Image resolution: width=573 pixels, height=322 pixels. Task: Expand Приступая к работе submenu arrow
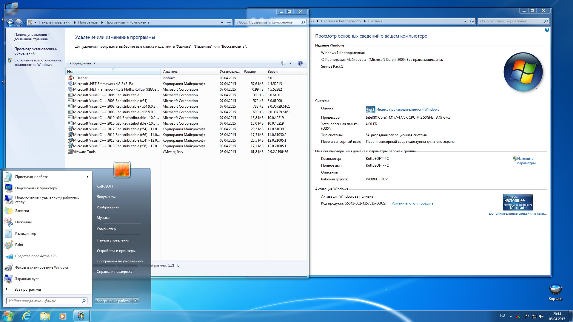87,177
